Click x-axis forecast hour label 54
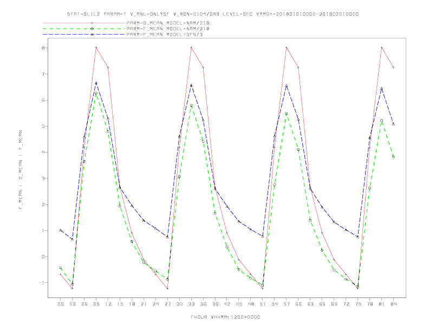This screenshot has height=331, width=429. [x=275, y=304]
